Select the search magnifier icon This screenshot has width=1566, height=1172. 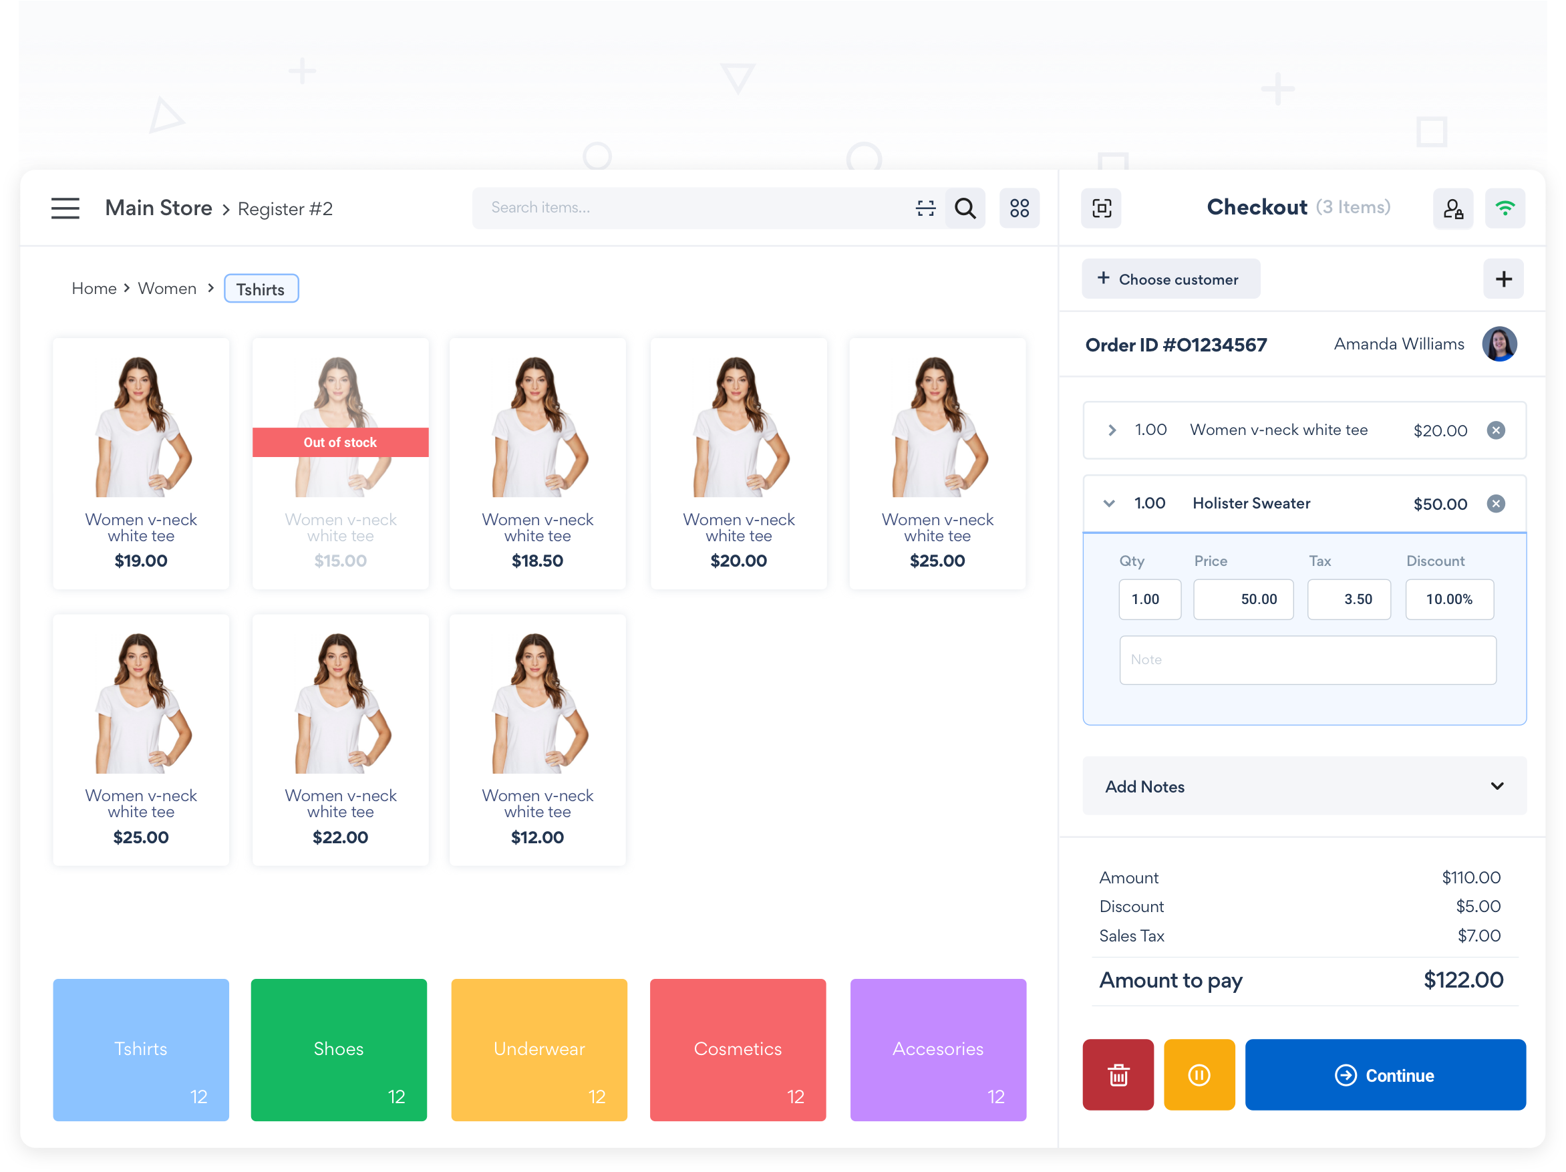pyautogui.click(x=965, y=208)
